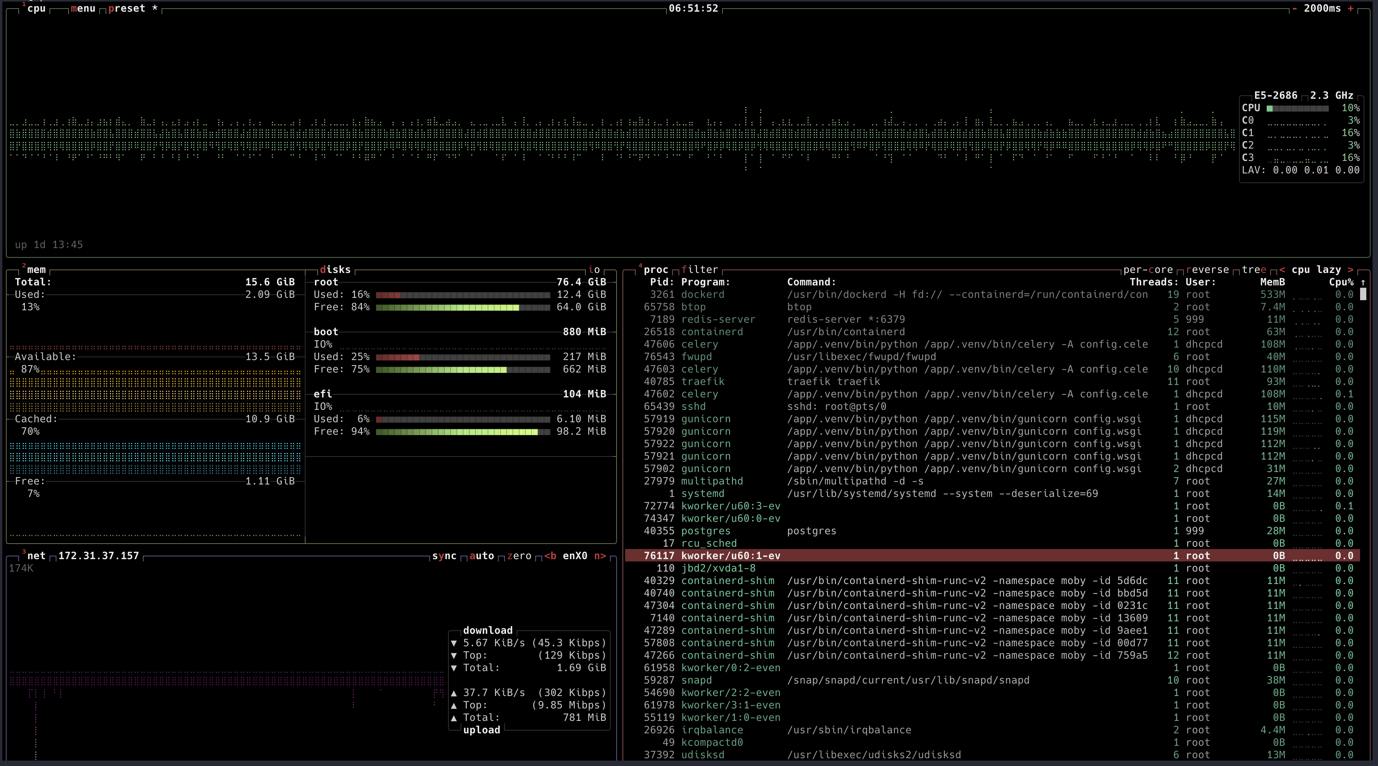Collapse the mem box using its 2 label
The height and width of the screenshot is (766, 1378).
(x=24, y=266)
